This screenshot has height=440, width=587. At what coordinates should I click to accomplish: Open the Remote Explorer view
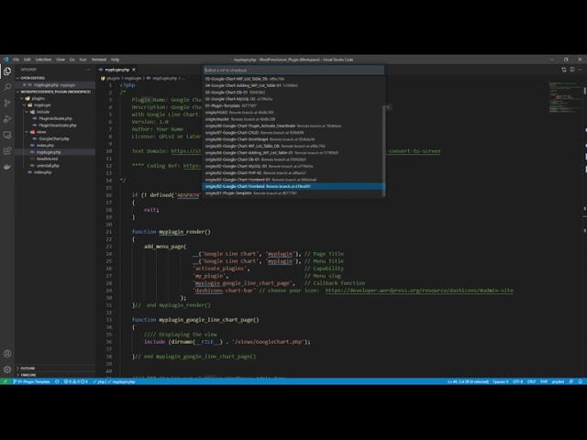click(x=7, y=135)
